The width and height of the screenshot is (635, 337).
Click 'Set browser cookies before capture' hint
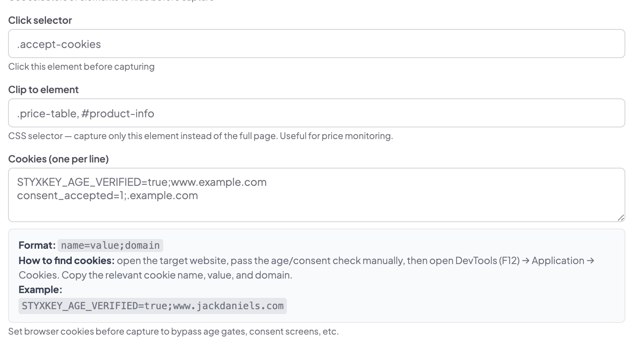click(173, 331)
